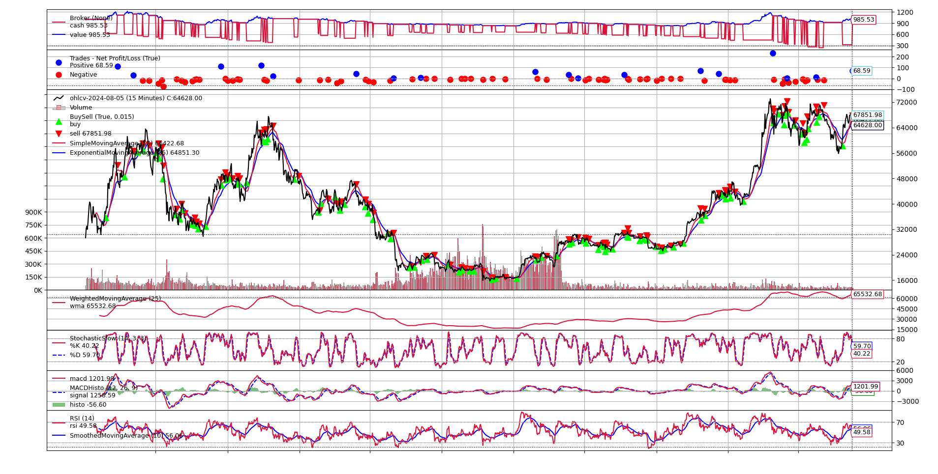Click the 64628.00 closing price tag
This screenshot has width=938, height=474.
(x=867, y=125)
